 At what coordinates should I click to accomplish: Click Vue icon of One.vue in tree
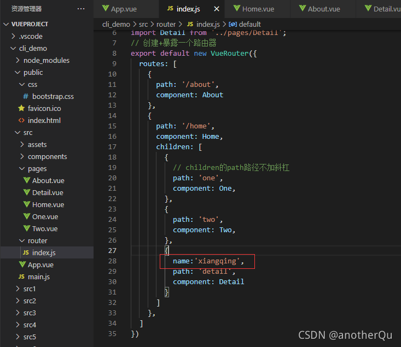pos(27,216)
